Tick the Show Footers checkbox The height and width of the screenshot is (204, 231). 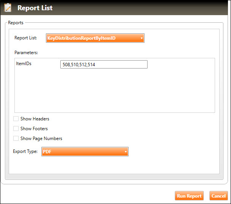[16, 129]
